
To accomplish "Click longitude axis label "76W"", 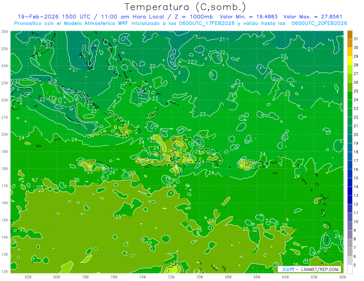I will [x=114, y=276].
